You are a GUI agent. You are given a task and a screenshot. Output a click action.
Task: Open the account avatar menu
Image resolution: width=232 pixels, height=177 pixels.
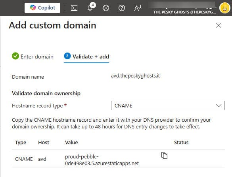224,8
